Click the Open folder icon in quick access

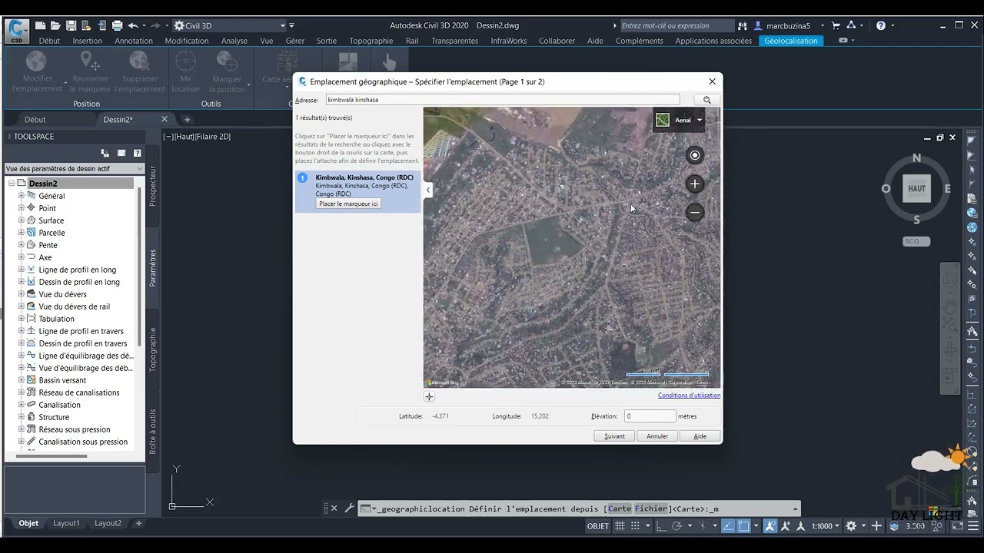coord(55,25)
